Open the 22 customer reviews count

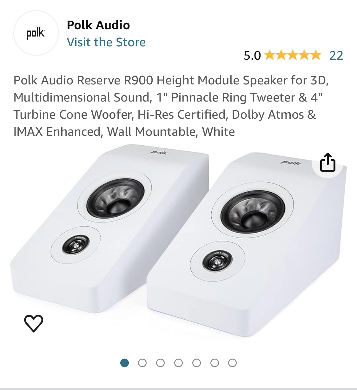pyautogui.click(x=336, y=55)
